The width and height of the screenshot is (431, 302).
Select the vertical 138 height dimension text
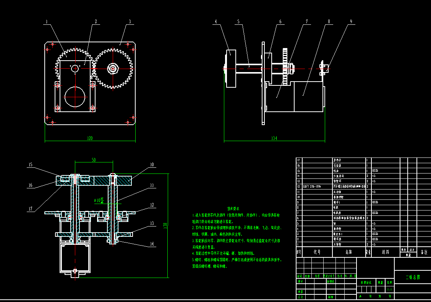(165, 225)
